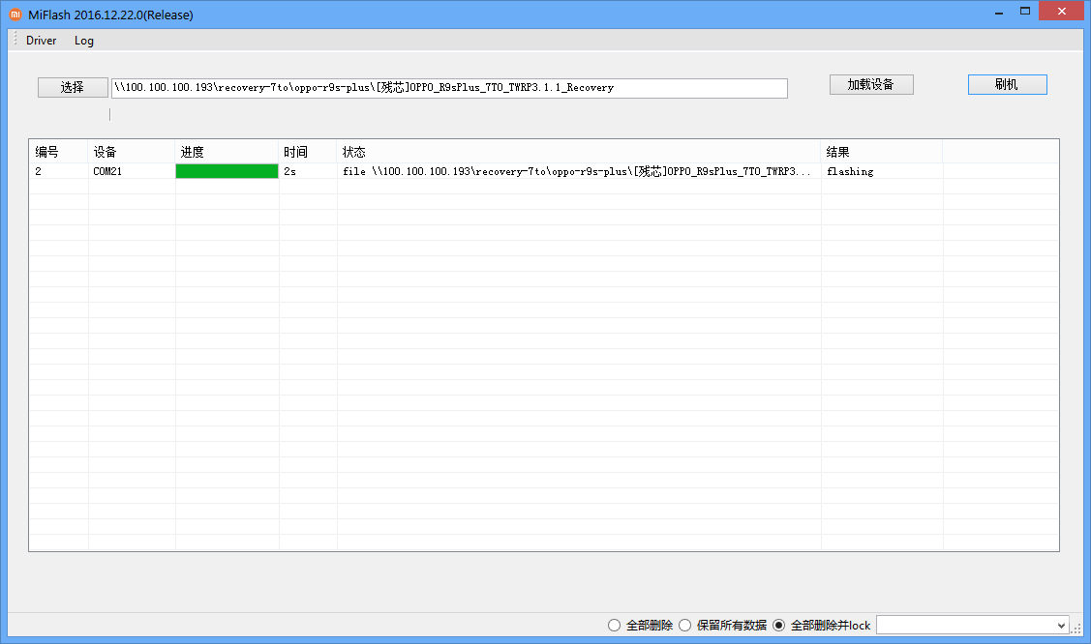The width and height of the screenshot is (1091, 644).
Task: Open the Driver menu
Action: coord(41,41)
